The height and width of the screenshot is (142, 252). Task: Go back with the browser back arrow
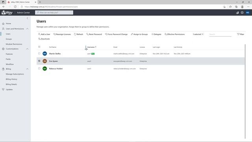pyautogui.click(x=4, y=7)
